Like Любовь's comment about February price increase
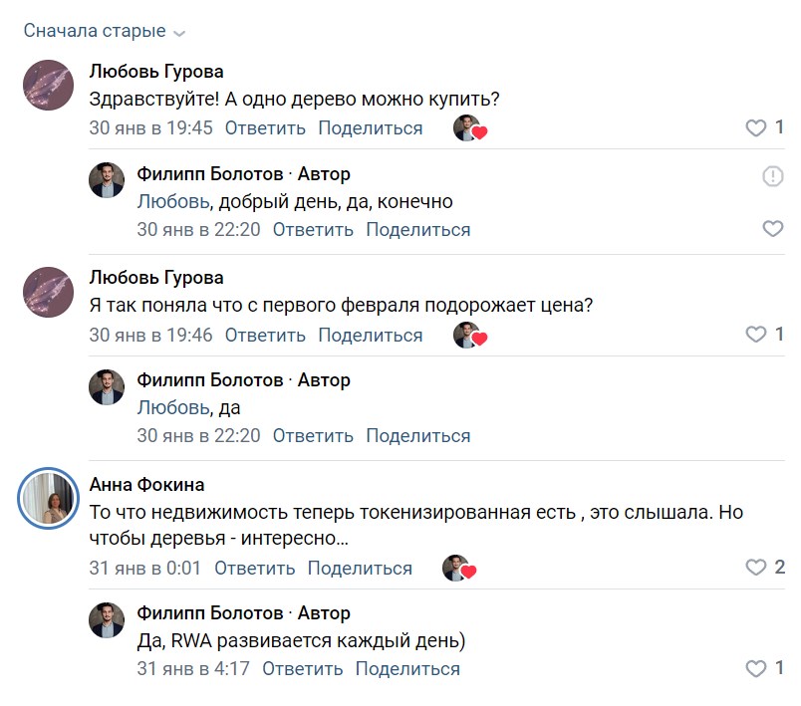This screenshot has height=706, width=801. (756, 335)
